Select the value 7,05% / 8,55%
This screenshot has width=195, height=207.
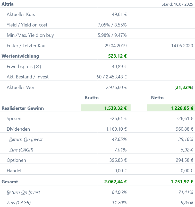pos(112,25)
